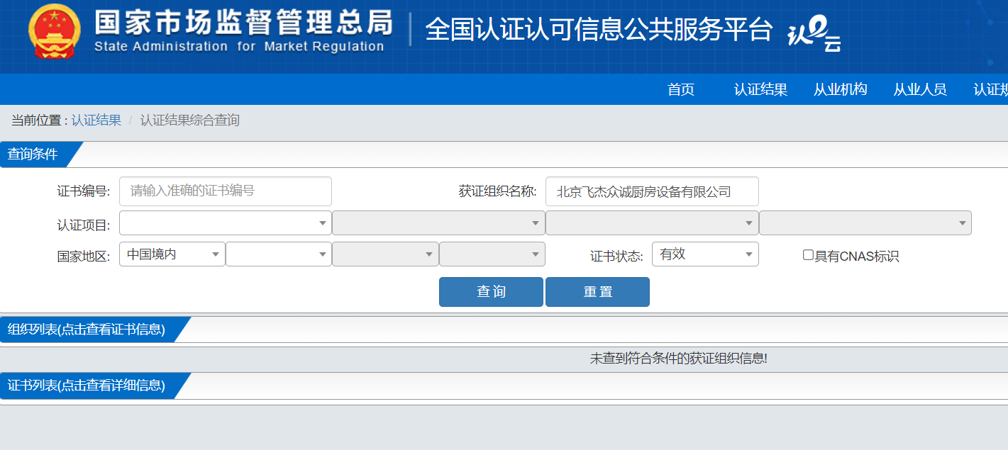Tick the 具有CNAS标识 checkbox

point(808,255)
